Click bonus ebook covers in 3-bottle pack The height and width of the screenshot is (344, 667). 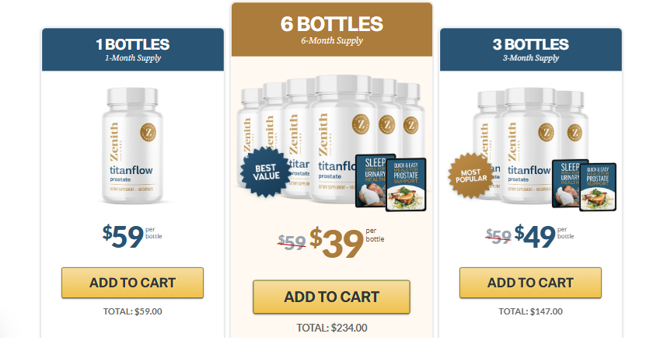584,185
